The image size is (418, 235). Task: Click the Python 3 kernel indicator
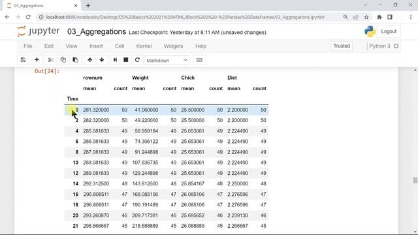(x=384, y=46)
